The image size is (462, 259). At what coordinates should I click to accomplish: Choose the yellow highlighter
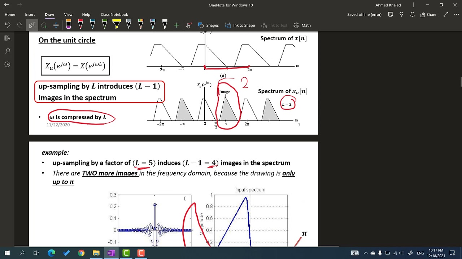117,24
